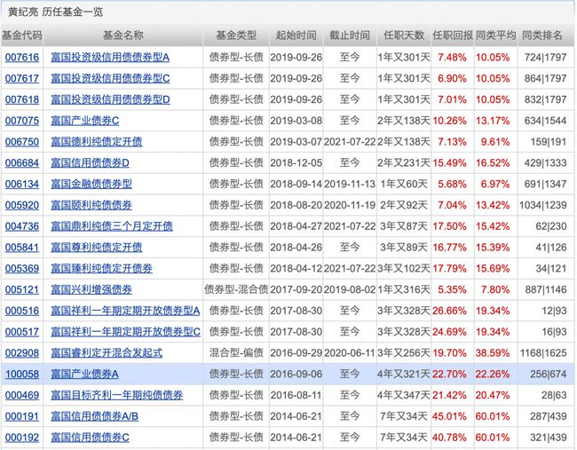Select return value 26.66%

coord(449,311)
